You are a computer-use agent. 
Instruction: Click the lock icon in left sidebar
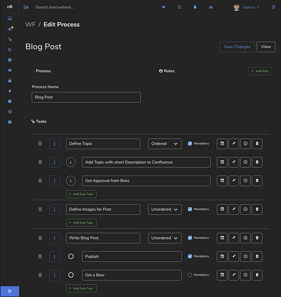point(10,81)
